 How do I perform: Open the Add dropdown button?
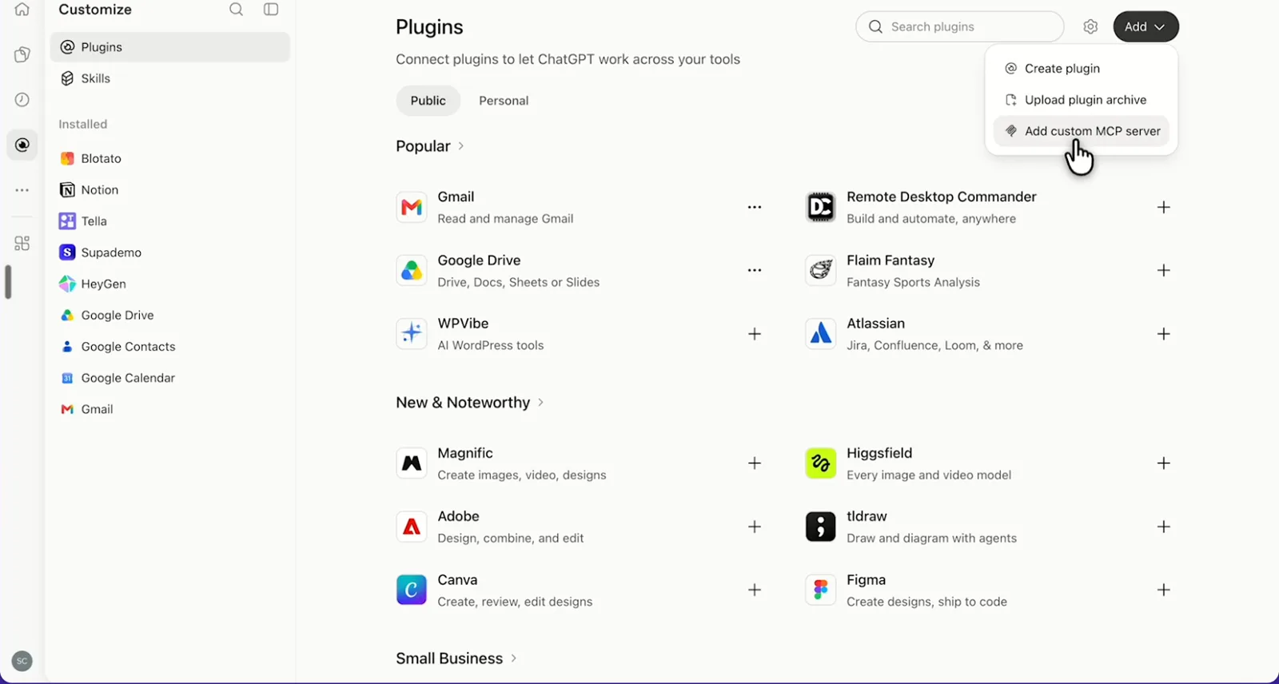click(x=1146, y=26)
